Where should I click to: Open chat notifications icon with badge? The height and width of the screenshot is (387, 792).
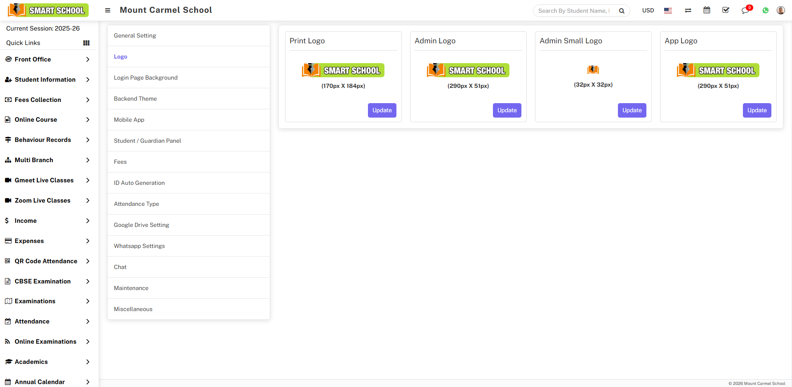(x=745, y=10)
